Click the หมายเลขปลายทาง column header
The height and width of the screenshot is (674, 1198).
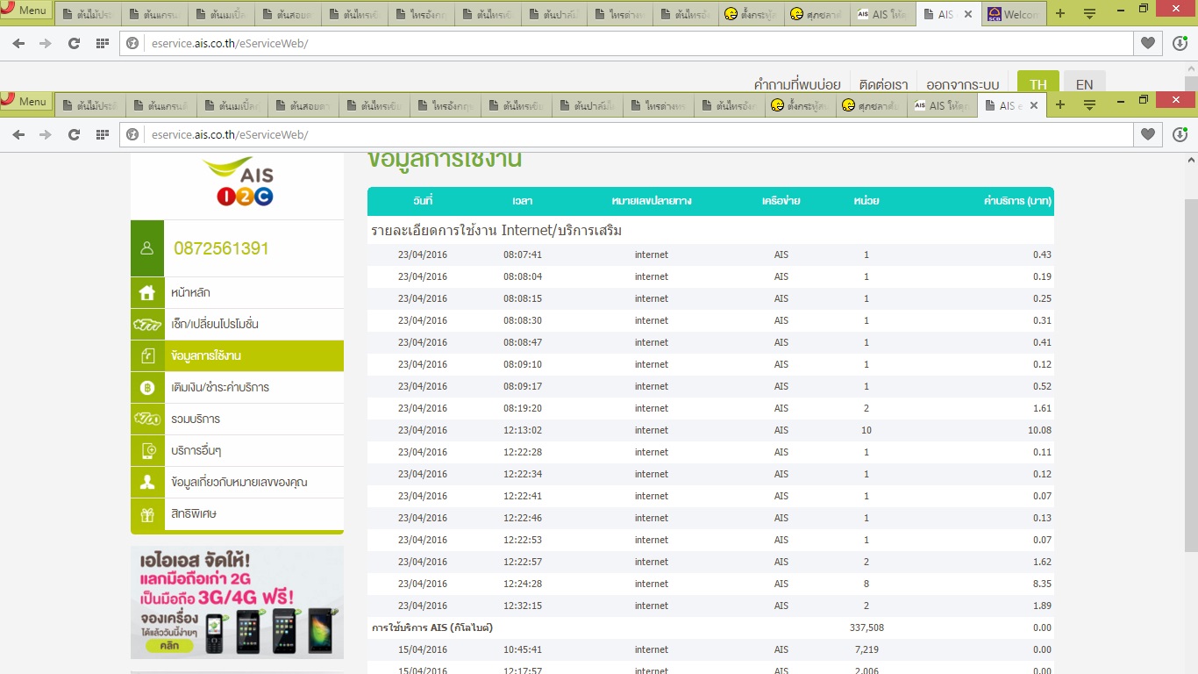652,201
